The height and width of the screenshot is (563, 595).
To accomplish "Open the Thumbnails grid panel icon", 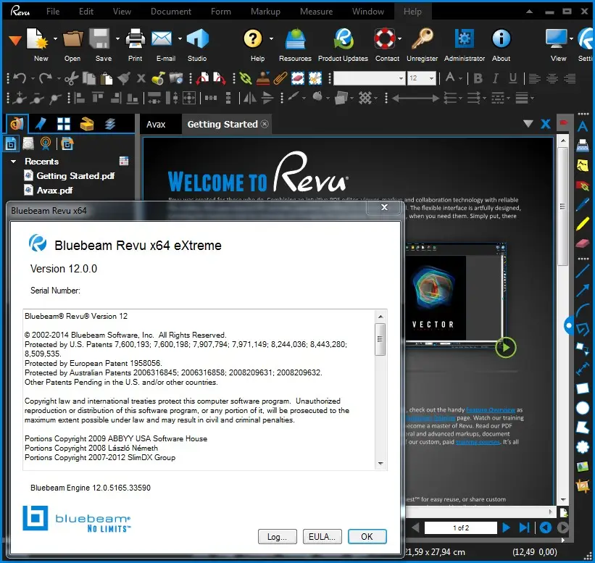I will (63, 124).
